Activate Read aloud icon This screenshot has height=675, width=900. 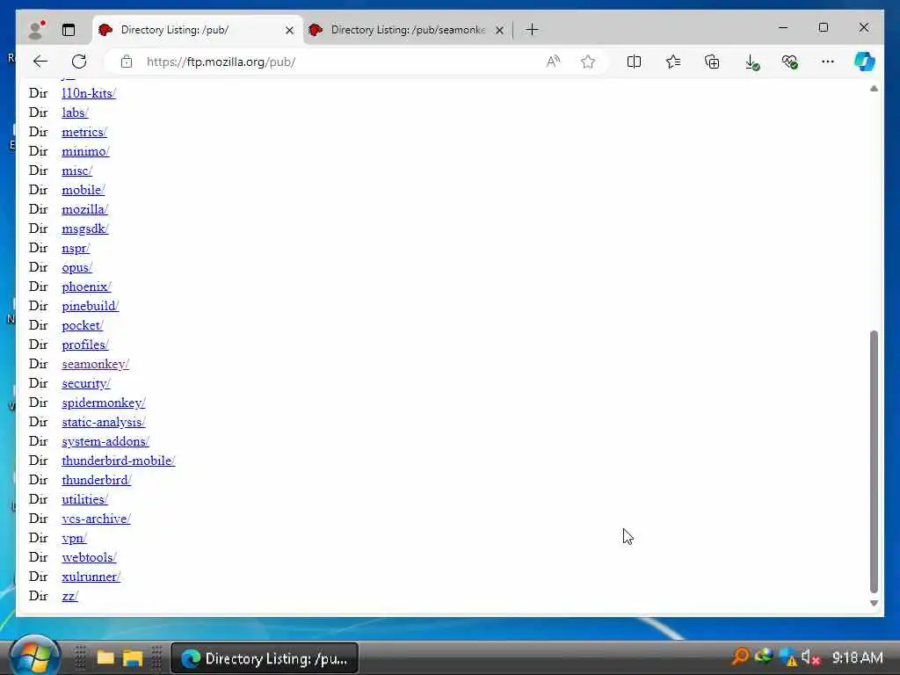553,62
